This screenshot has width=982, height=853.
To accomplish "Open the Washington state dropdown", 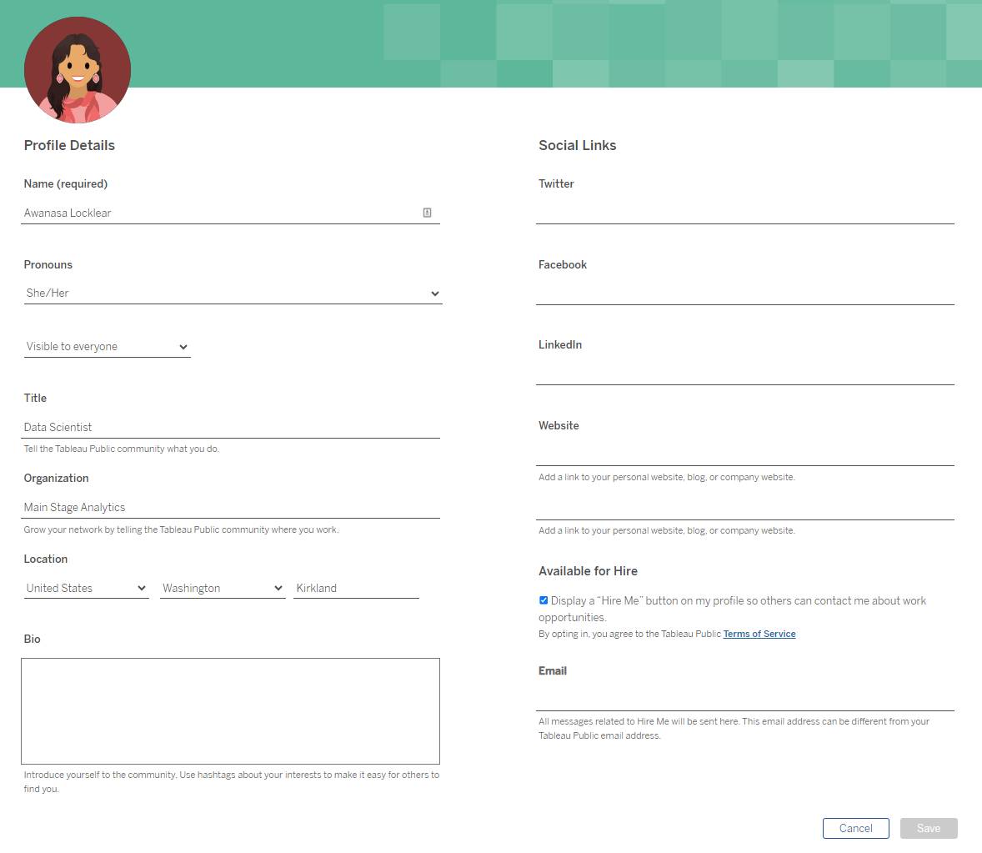I will pos(222,587).
